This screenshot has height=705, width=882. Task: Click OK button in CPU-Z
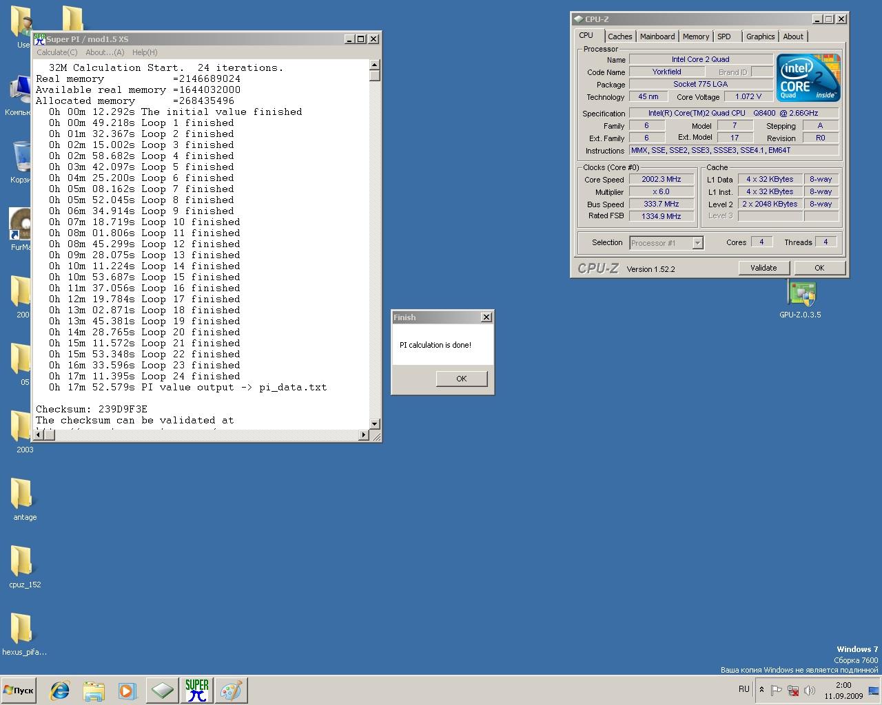click(819, 268)
